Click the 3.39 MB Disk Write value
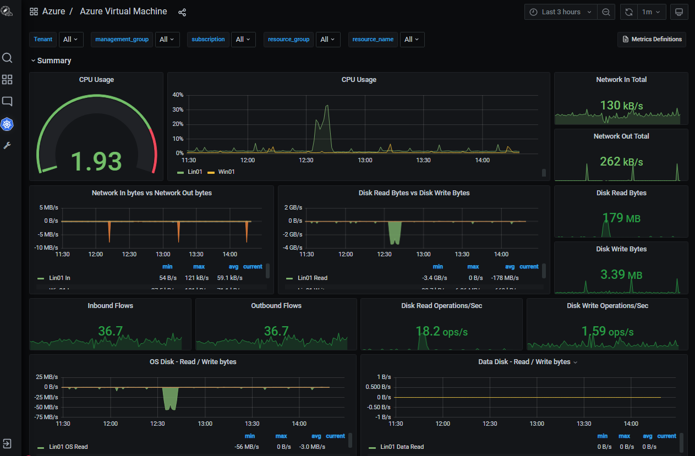 point(621,274)
